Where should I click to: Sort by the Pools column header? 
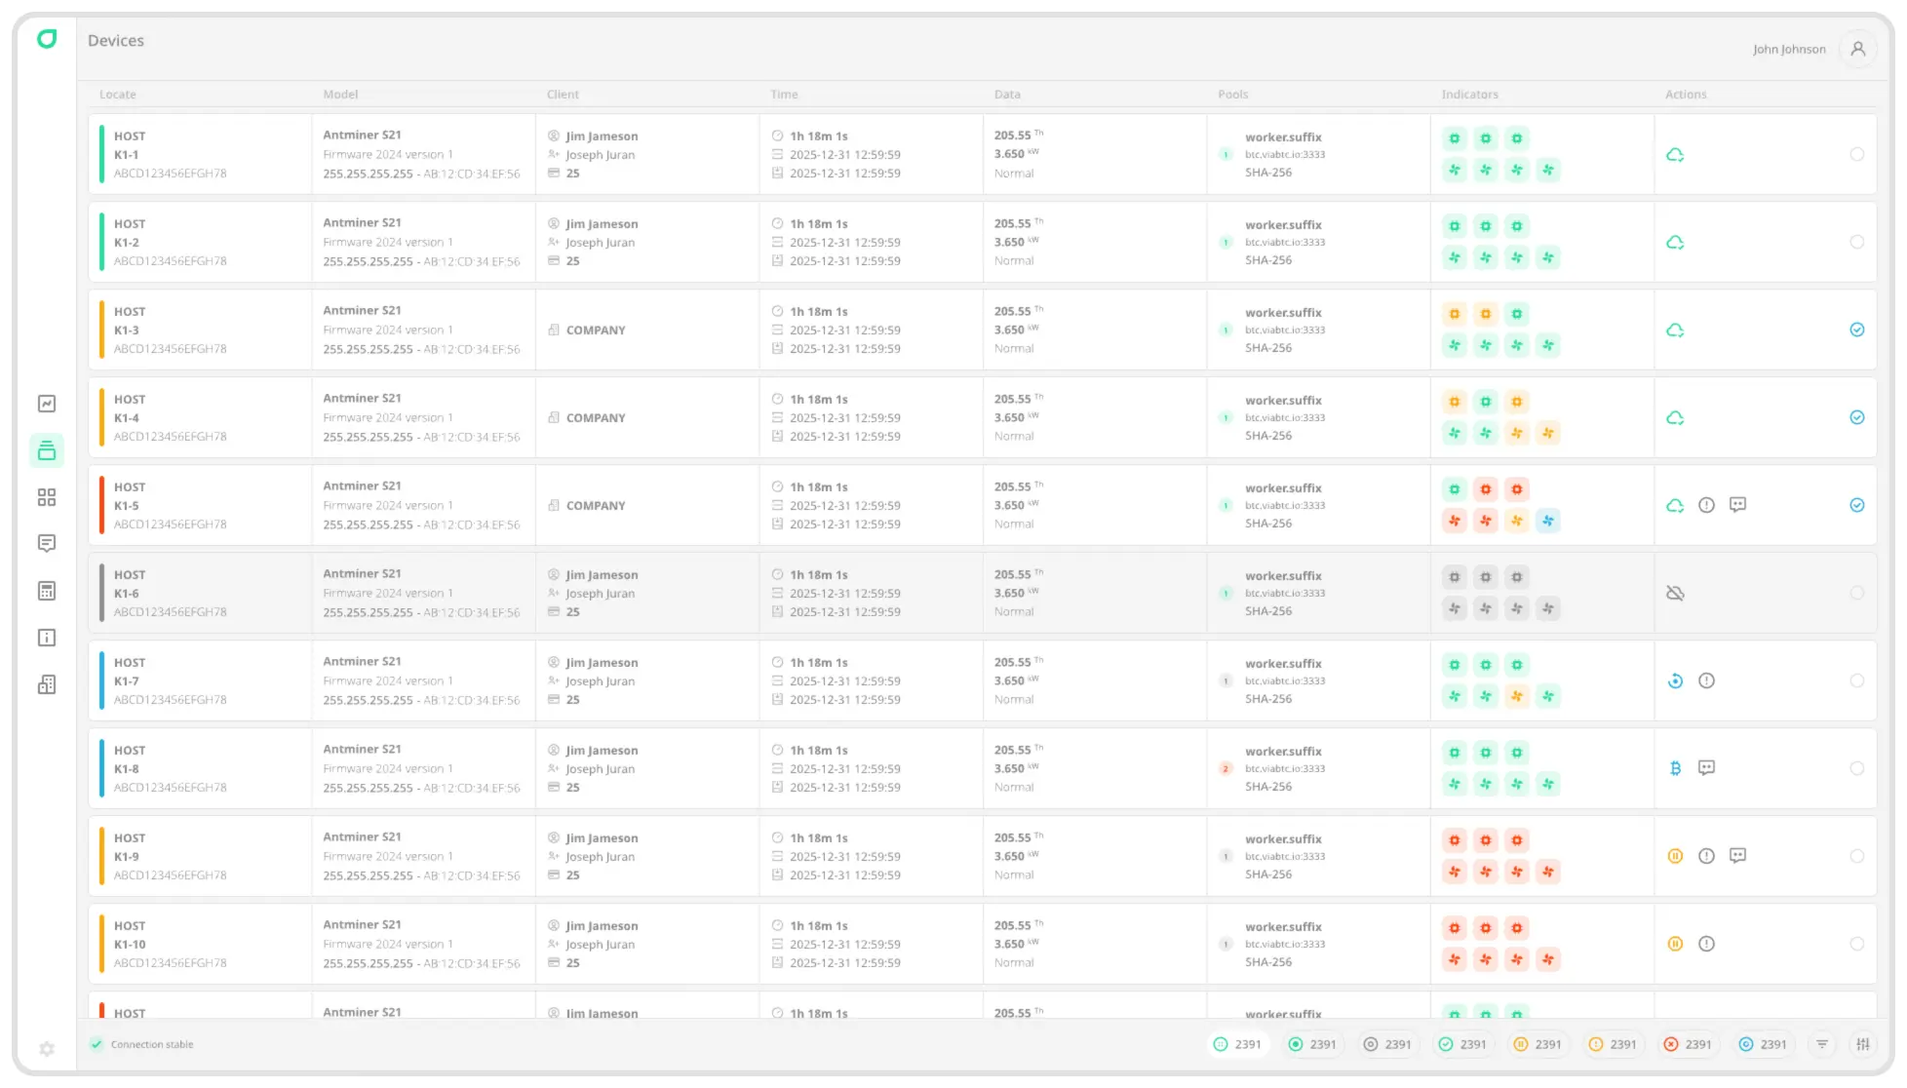(1232, 95)
